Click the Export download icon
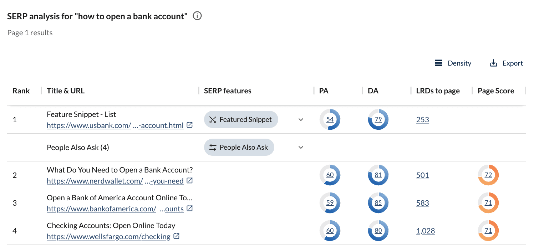Viewport: 534px width, 247px height. tap(493, 63)
